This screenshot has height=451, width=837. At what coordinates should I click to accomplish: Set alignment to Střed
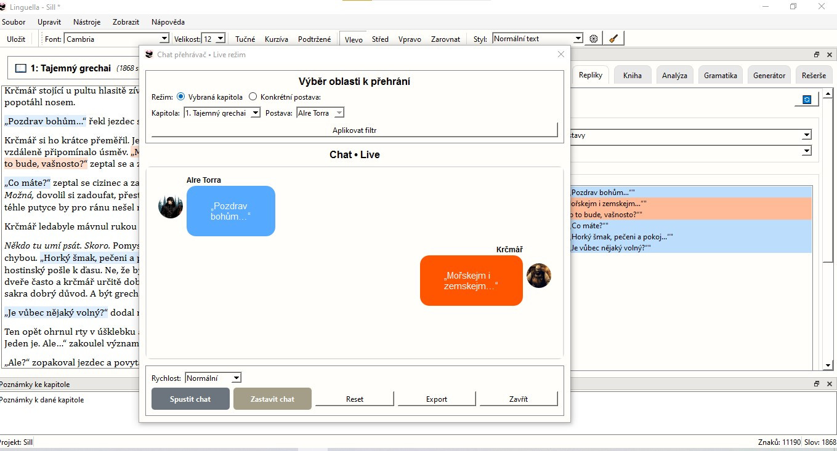point(380,39)
